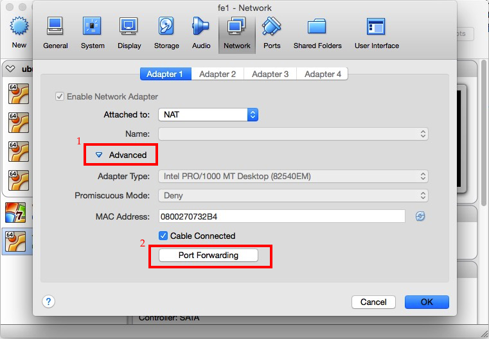Switch to the Adapter 4 tab

click(323, 74)
